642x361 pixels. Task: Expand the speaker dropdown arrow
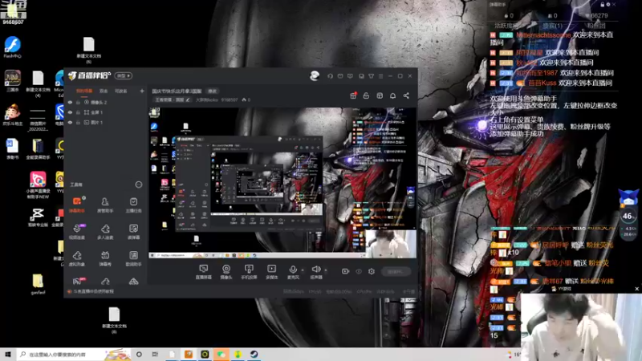pyautogui.click(x=326, y=270)
